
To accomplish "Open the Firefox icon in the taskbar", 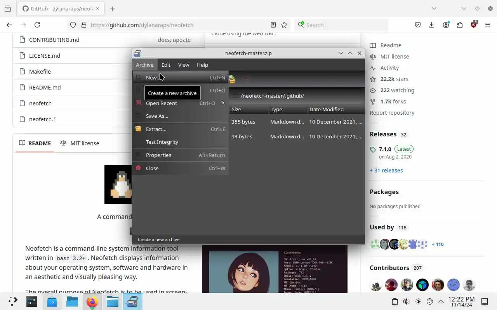I will [x=92, y=301].
